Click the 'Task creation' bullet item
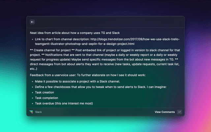This screenshot has height=132, width=211. coord(45,93)
